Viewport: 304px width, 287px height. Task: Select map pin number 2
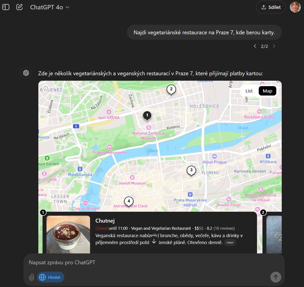171,89
